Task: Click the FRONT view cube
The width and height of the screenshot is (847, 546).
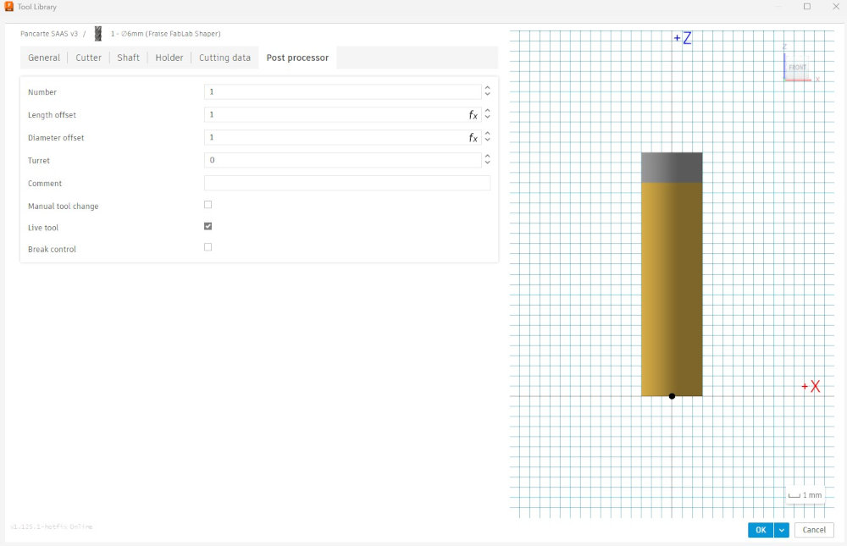Action: tap(797, 67)
